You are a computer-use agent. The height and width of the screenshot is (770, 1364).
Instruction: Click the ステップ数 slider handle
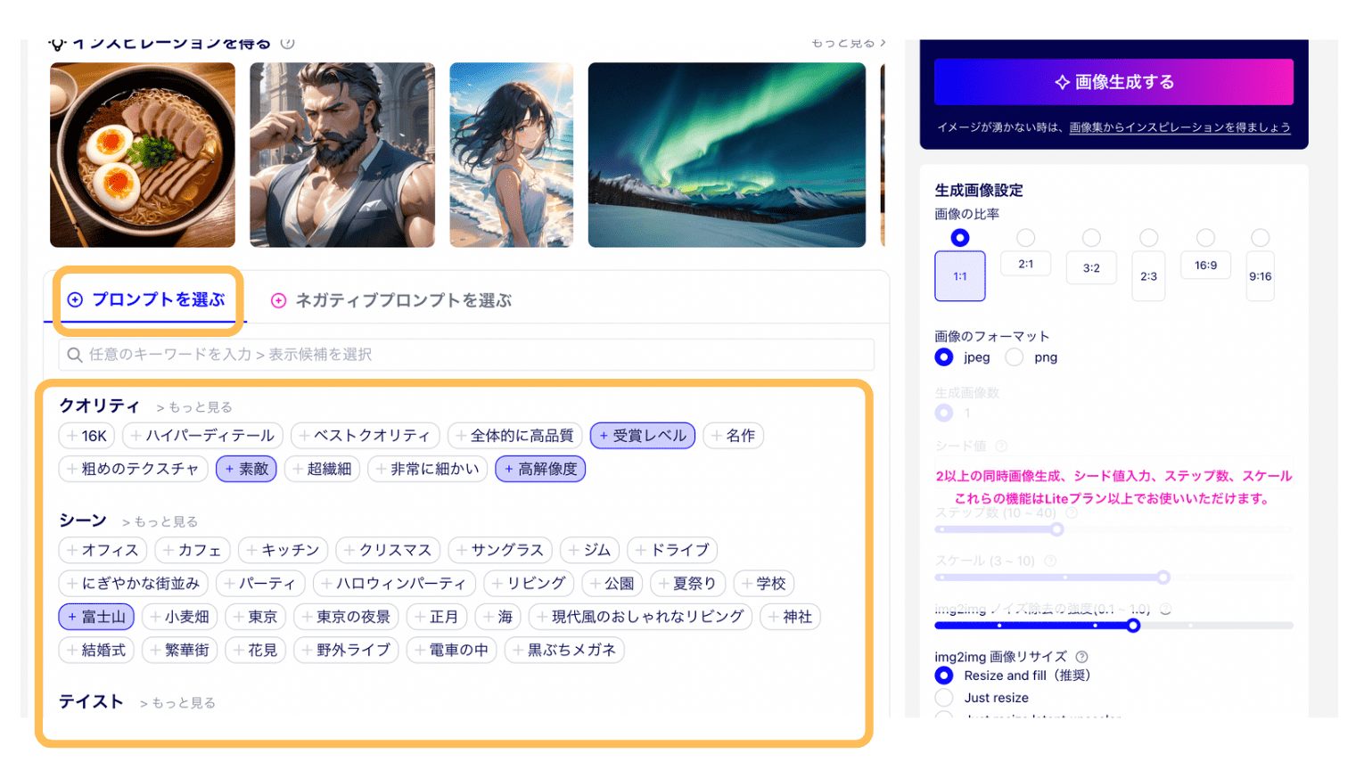[1056, 529]
